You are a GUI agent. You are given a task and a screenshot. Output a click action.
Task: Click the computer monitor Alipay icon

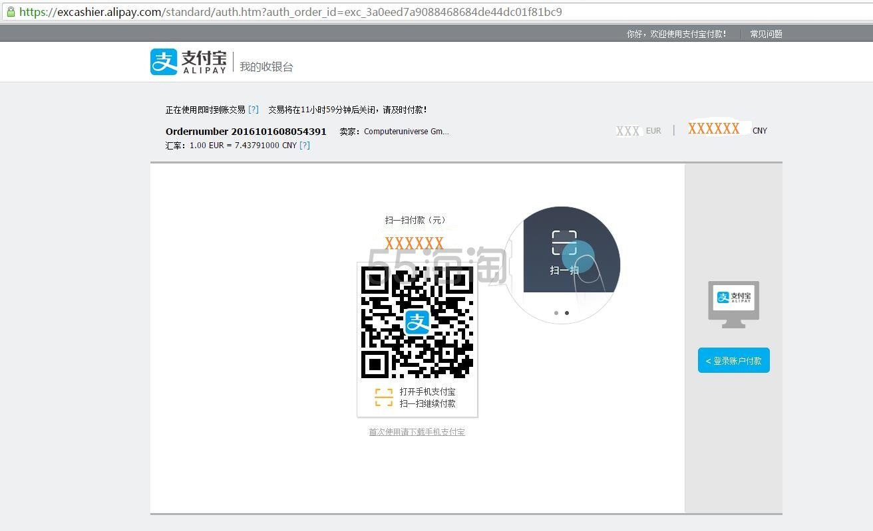pos(733,304)
